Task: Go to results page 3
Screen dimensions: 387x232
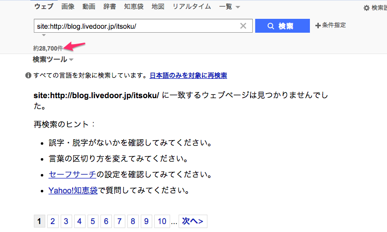Action: tap(66, 221)
